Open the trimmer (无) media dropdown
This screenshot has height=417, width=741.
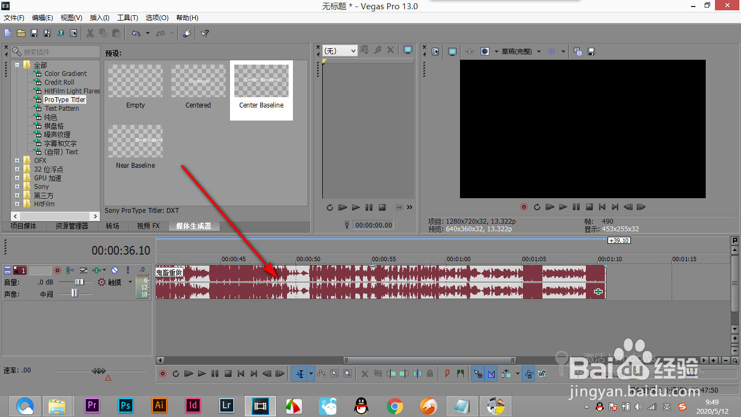[x=340, y=50]
